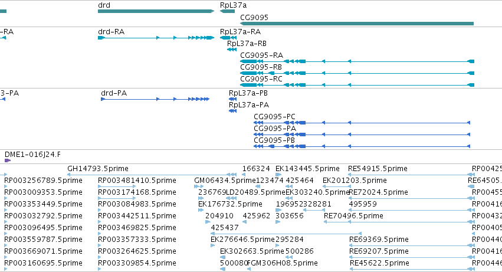Screen dimensions: 502x272
Task: Open the GH14793.5prime EST label
Action: 98,169
